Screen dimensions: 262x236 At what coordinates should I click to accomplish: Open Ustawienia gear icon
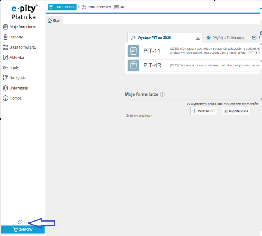click(x=5, y=88)
